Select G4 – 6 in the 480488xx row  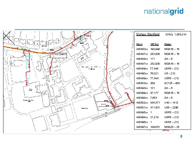tap(168, 59)
